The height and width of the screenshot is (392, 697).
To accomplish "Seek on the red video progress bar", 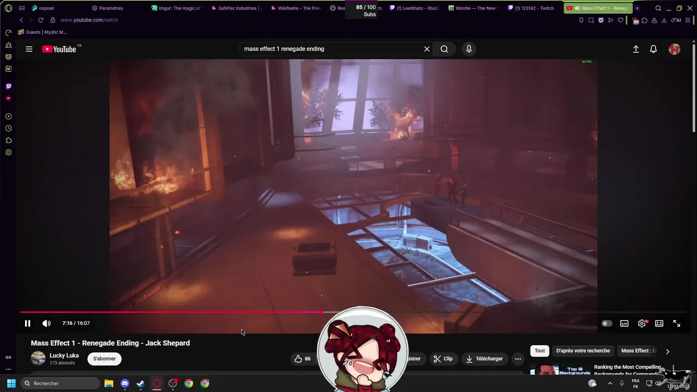I will (x=171, y=312).
